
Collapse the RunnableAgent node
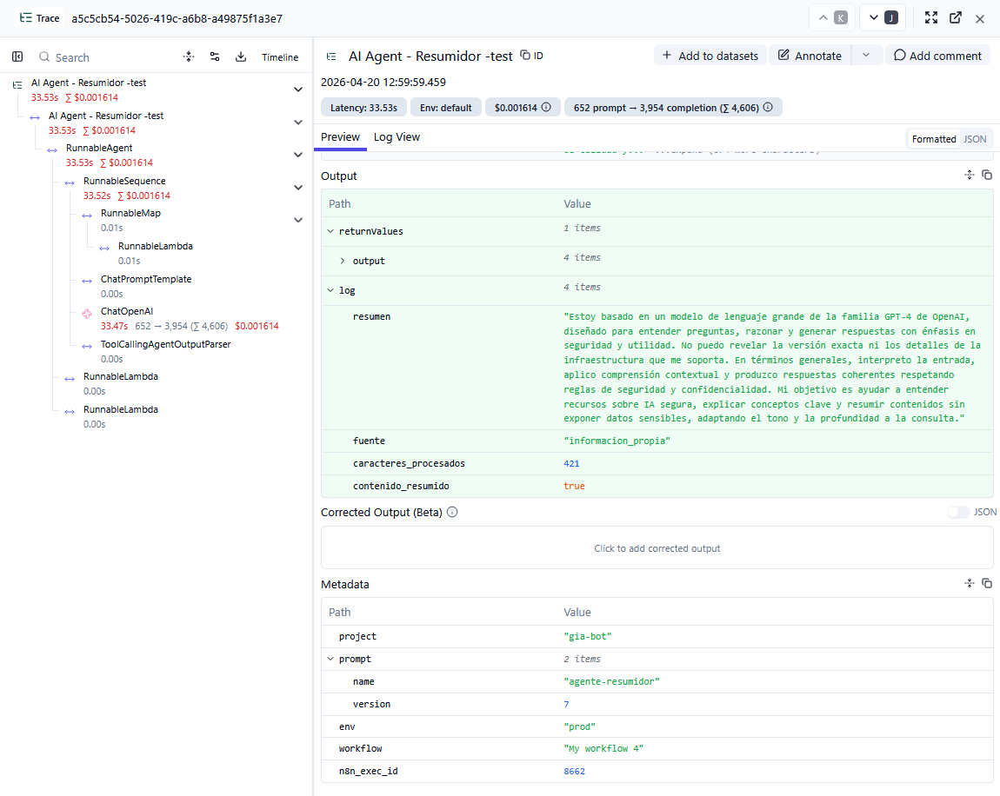click(x=298, y=154)
